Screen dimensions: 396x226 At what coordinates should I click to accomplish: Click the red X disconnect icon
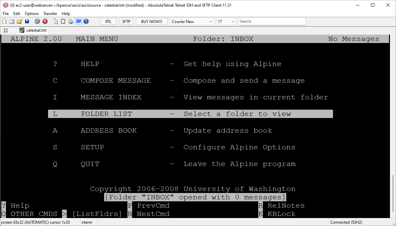coord(45,21)
